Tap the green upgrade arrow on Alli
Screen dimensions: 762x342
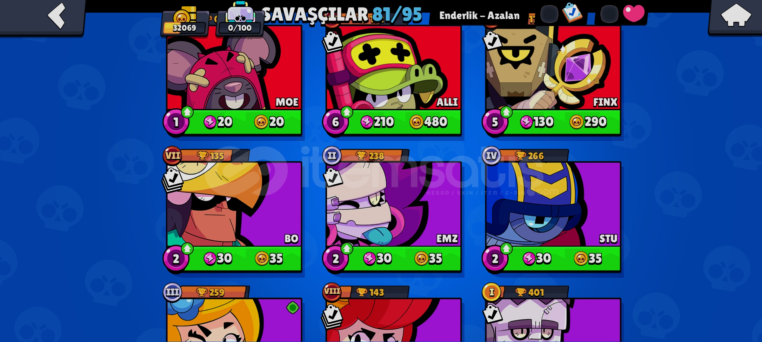[347, 112]
